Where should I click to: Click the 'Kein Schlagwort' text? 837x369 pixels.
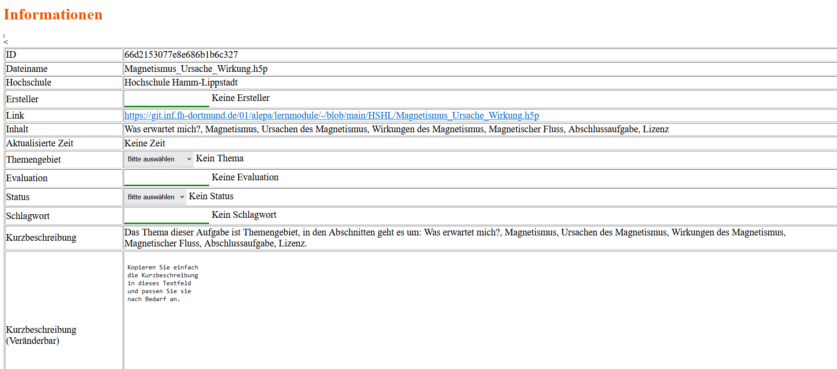pos(244,215)
